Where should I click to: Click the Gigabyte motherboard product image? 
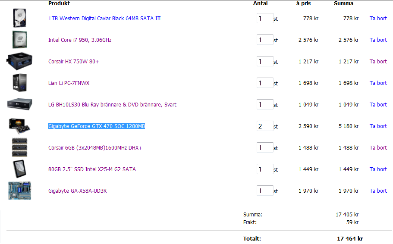(20, 191)
